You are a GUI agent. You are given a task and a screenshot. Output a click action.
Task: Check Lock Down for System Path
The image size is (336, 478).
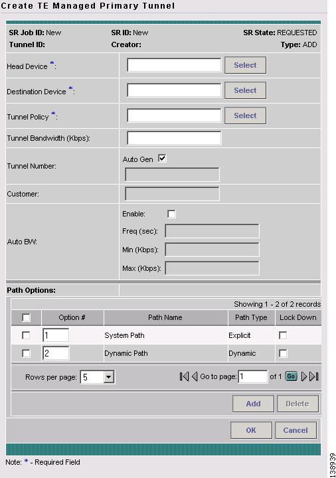pyautogui.click(x=283, y=335)
